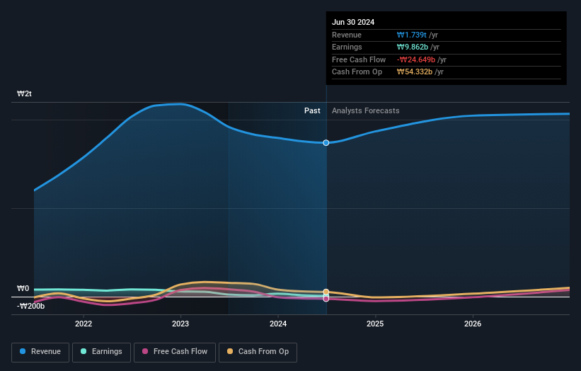
Task: Click the -₩200b y-axis label
Action: click(x=30, y=306)
